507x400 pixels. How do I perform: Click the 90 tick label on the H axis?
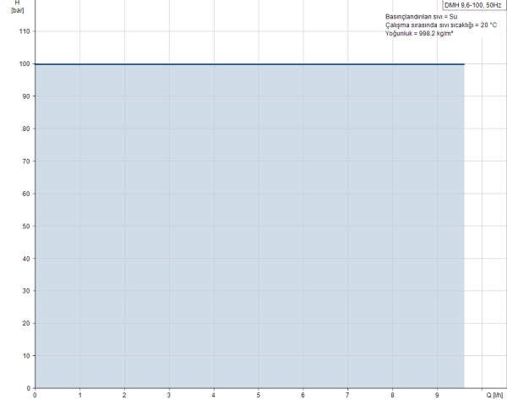coord(26,96)
